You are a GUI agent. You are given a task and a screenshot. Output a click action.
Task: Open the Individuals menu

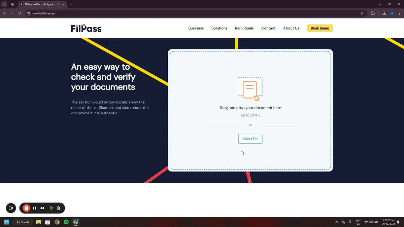pyautogui.click(x=244, y=28)
